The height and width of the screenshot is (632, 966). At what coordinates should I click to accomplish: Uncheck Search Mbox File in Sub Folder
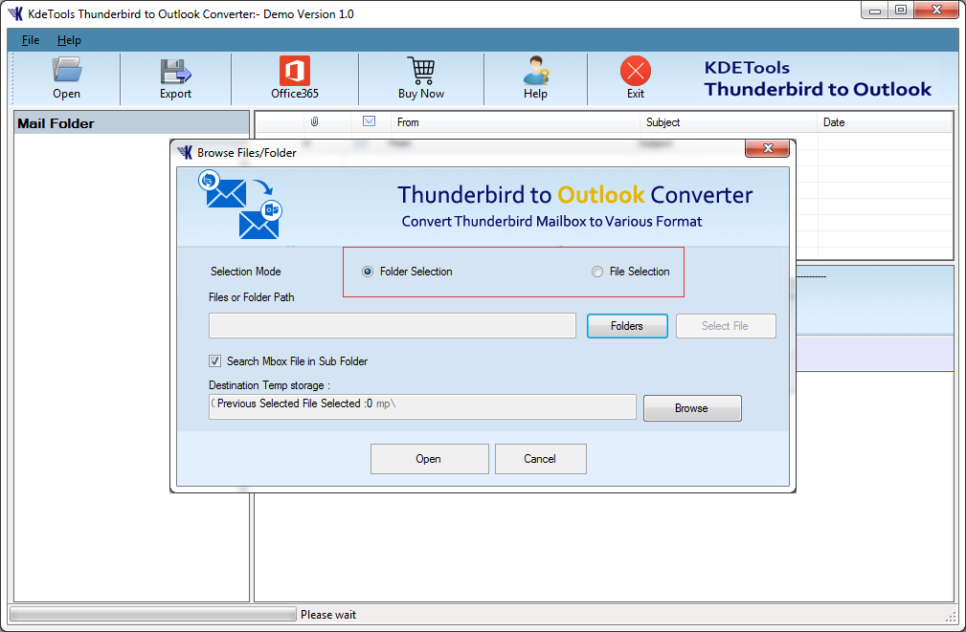pos(215,360)
